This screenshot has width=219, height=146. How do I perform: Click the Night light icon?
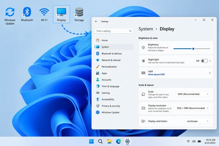[x=143, y=61]
